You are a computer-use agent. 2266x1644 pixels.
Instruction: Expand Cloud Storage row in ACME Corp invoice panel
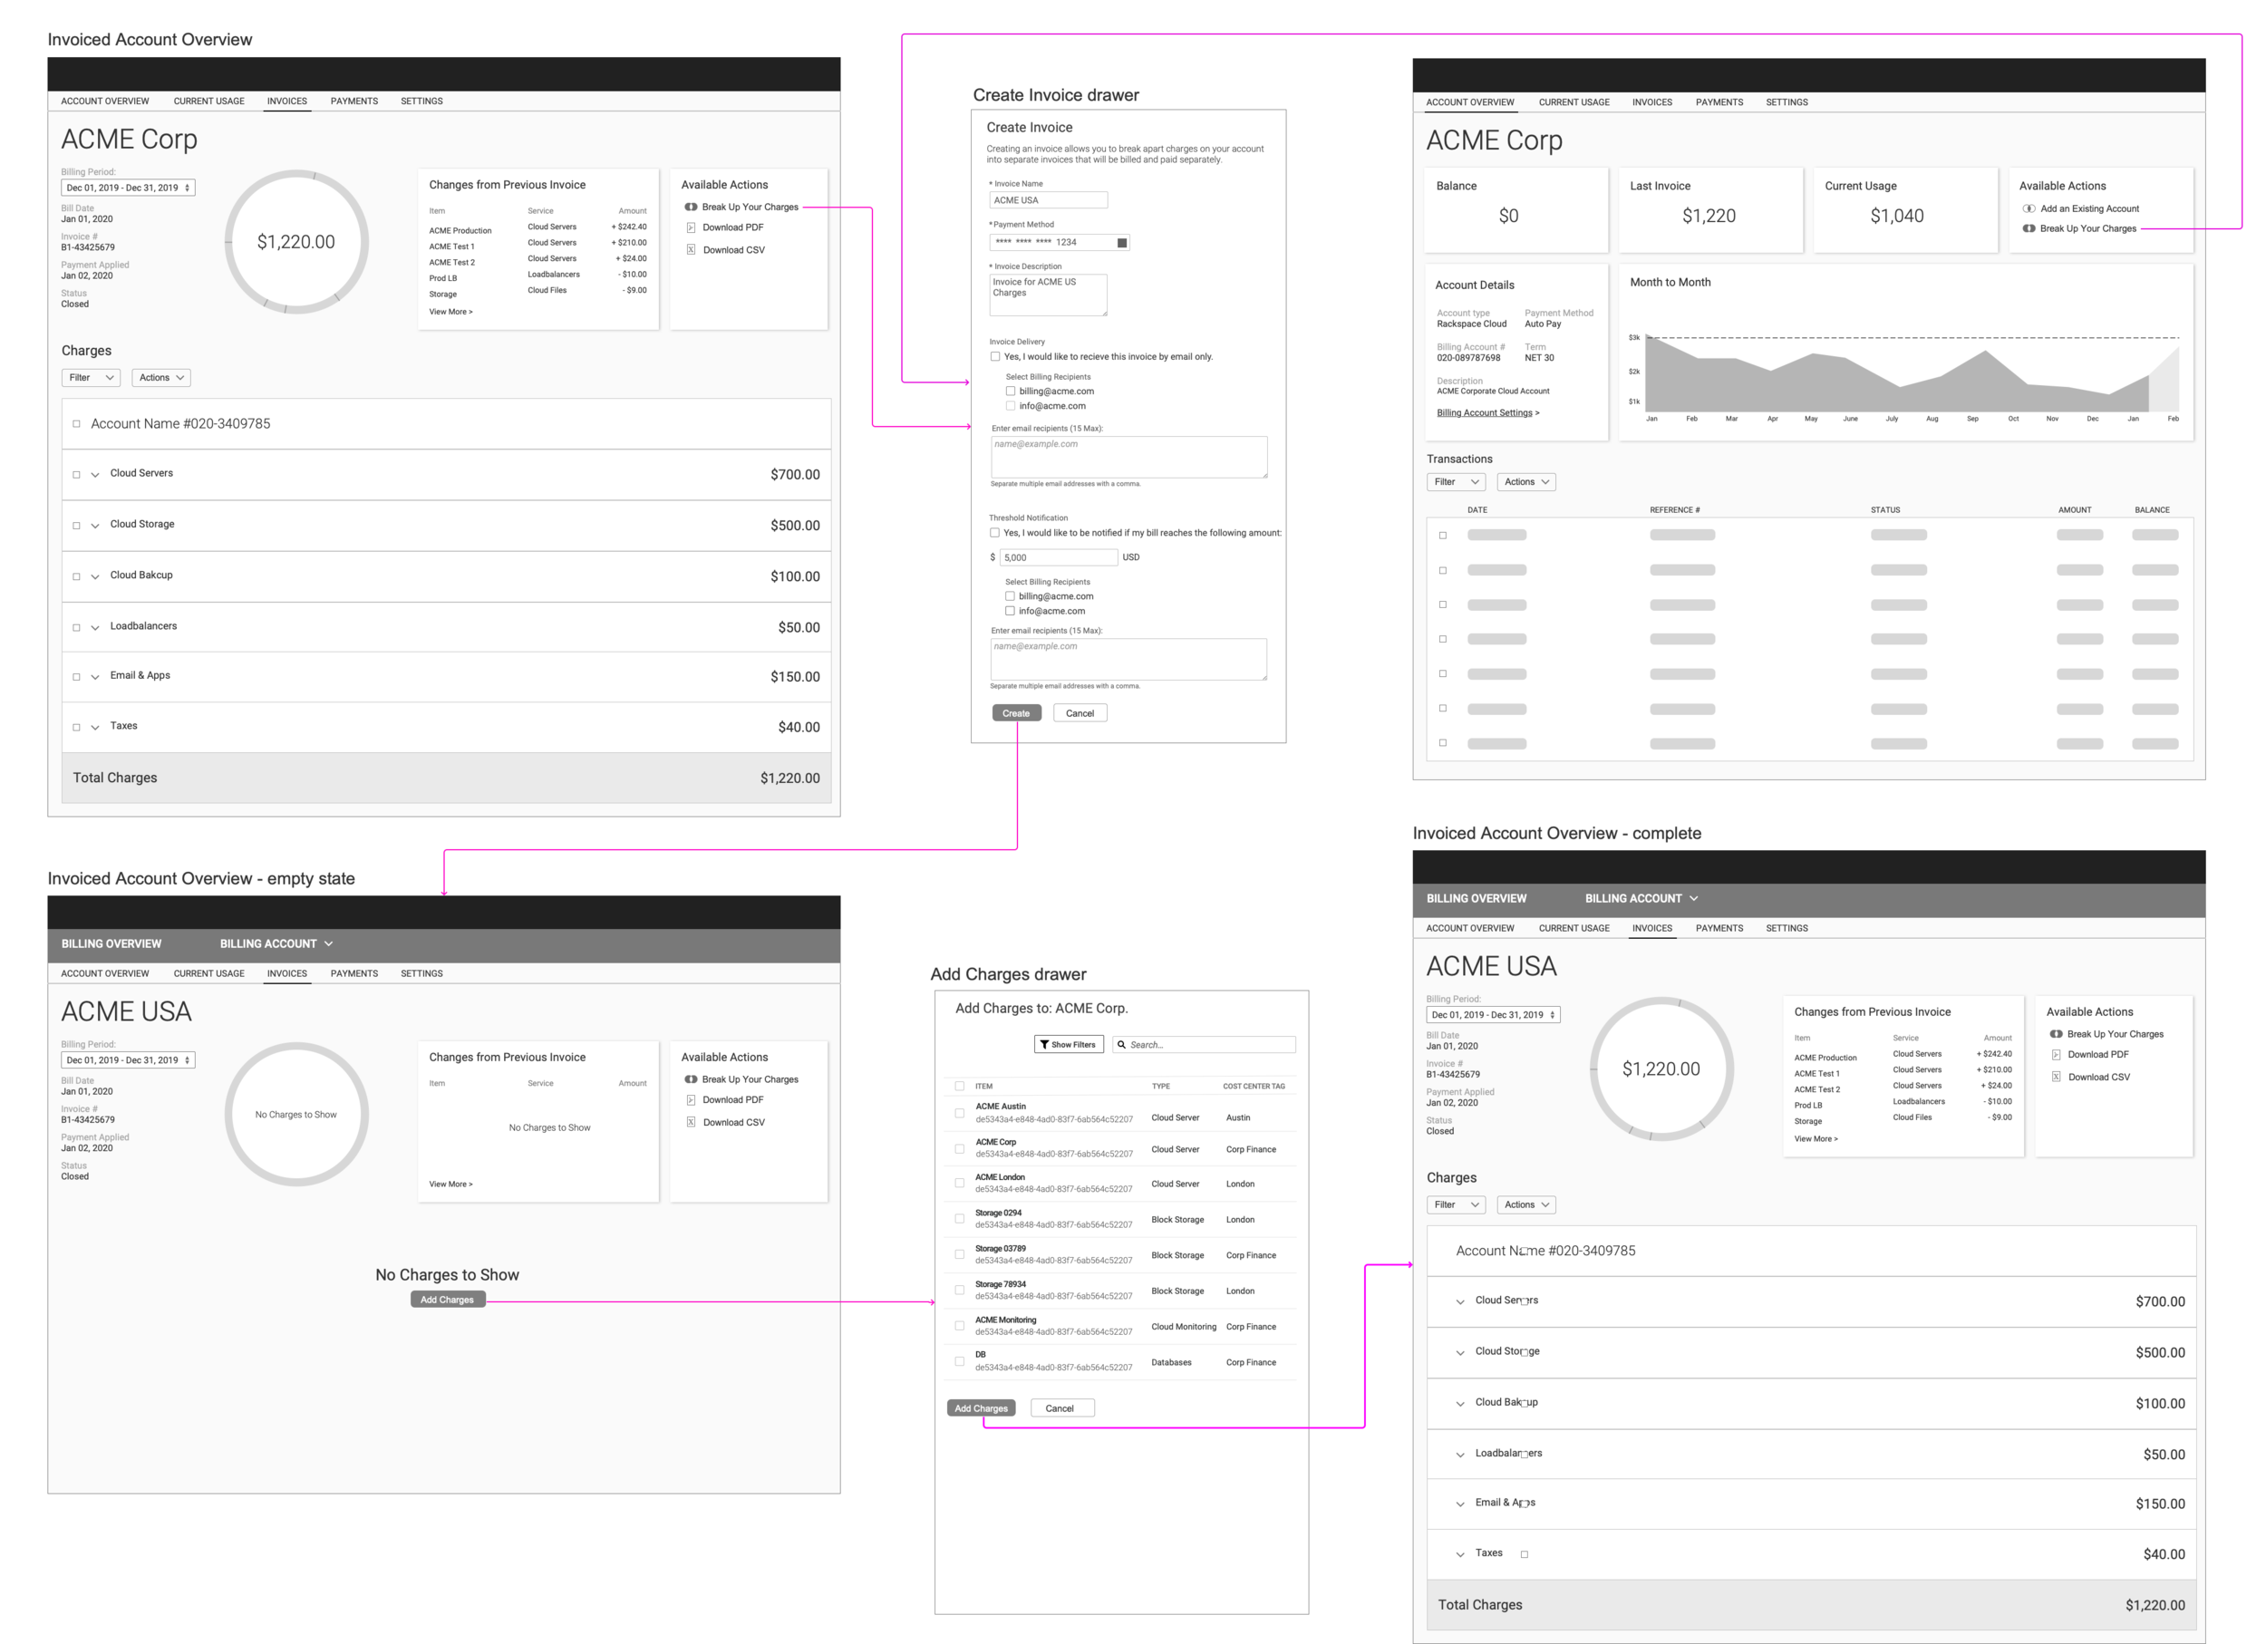click(95, 526)
